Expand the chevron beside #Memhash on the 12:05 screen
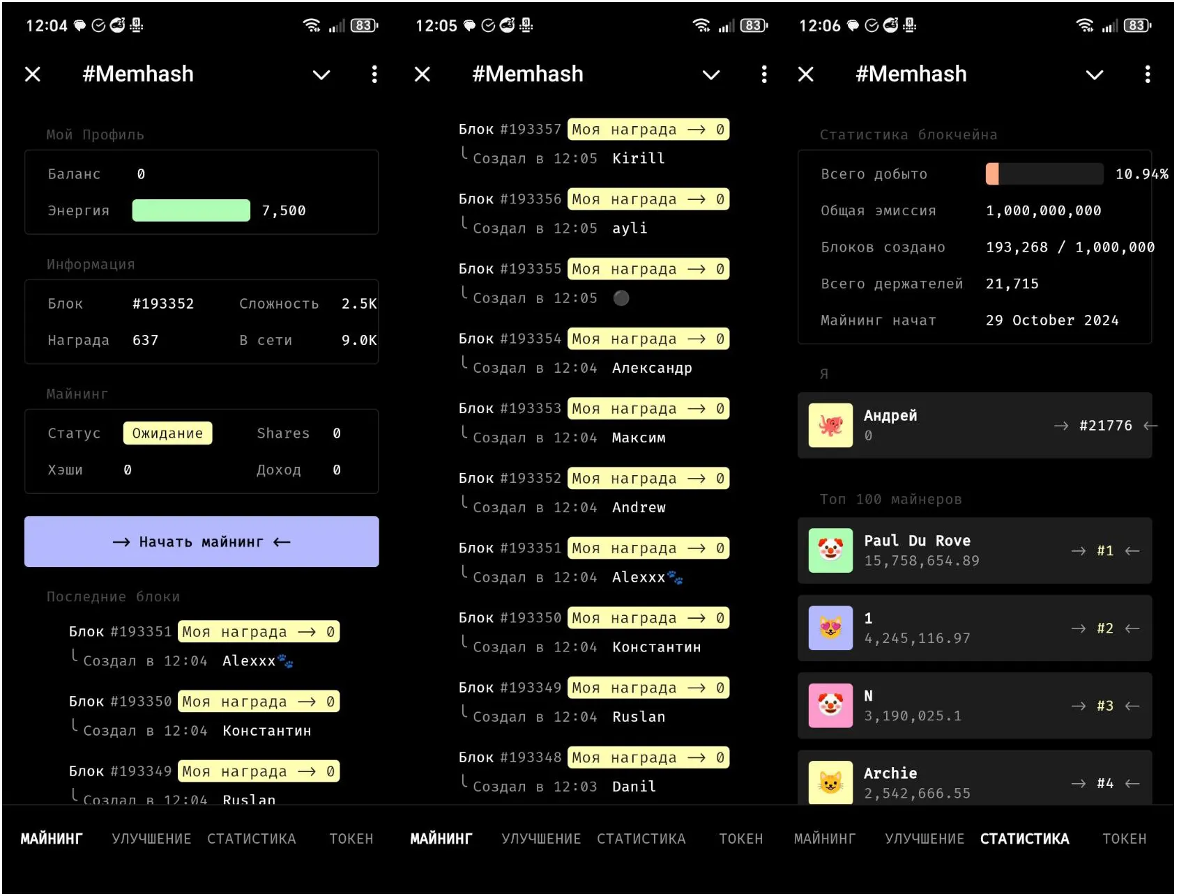The width and height of the screenshot is (1179, 896). click(x=710, y=75)
